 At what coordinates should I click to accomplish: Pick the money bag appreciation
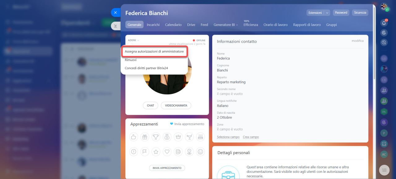pyautogui.click(x=167, y=137)
